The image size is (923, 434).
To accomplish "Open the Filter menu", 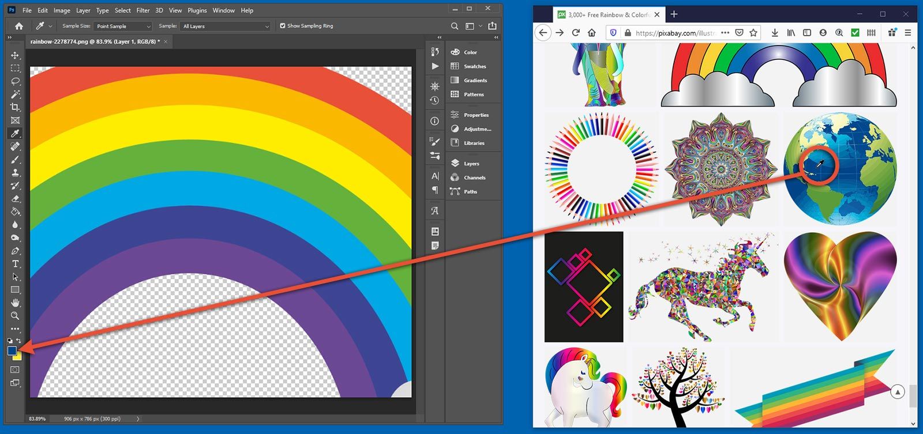I will coord(143,10).
